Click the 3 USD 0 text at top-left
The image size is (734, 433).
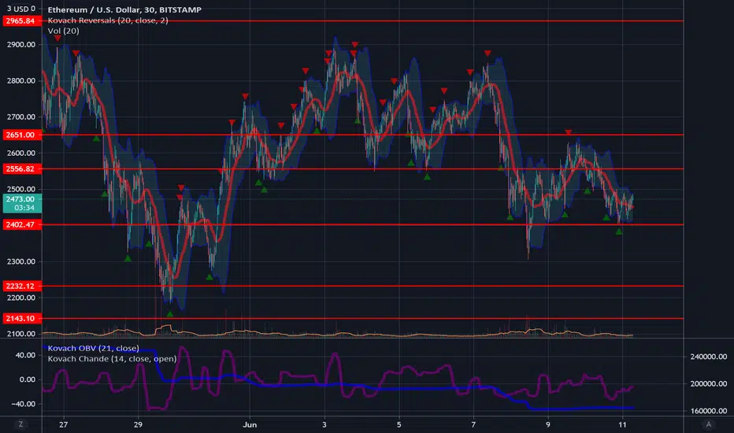pyautogui.click(x=21, y=9)
